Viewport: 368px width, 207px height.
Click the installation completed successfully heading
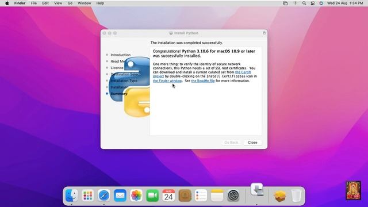[186, 43]
